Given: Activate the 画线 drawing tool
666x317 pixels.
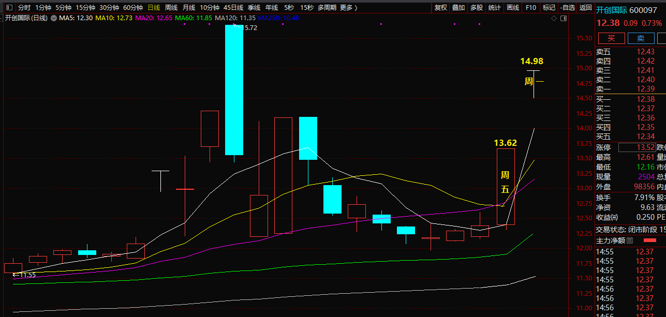Looking at the screenshot, I should [x=513, y=8].
